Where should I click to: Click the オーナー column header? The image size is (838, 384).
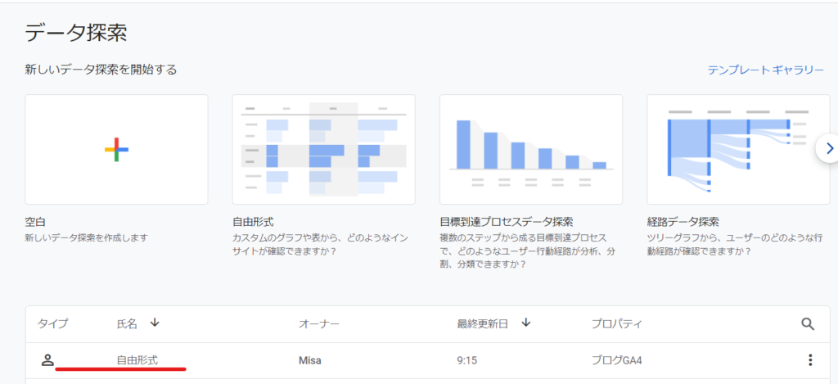pos(318,323)
